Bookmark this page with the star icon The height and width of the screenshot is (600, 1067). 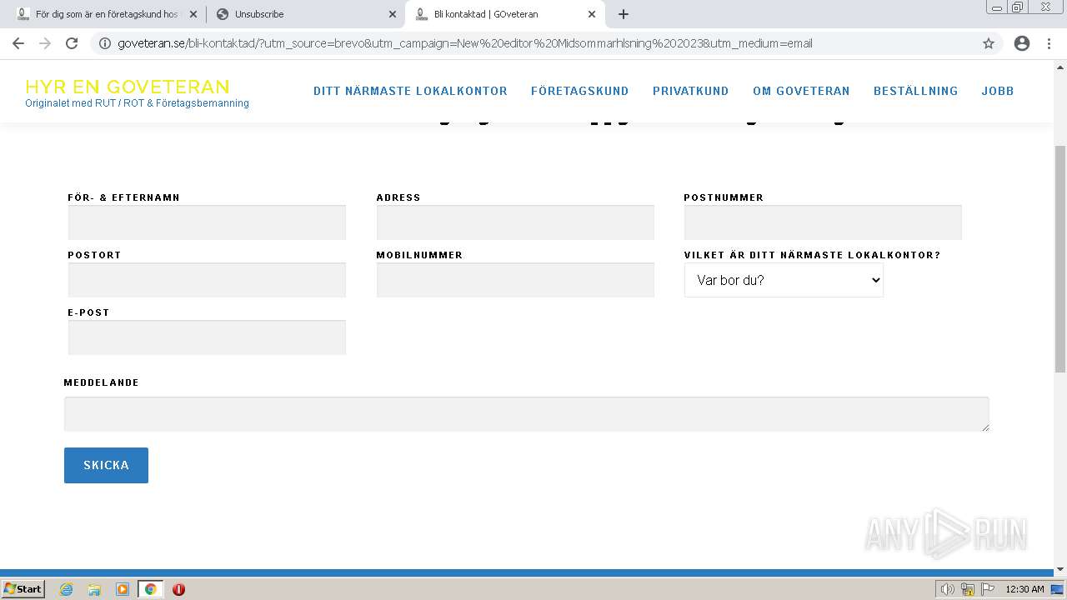coord(989,43)
